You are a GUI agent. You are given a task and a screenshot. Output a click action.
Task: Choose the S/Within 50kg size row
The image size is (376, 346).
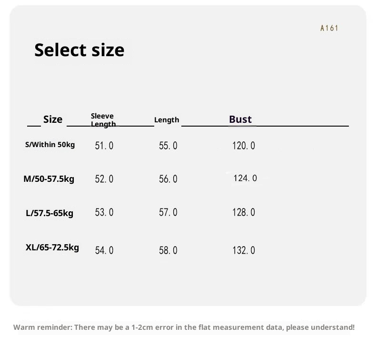pyautogui.click(x=50, y=145)
